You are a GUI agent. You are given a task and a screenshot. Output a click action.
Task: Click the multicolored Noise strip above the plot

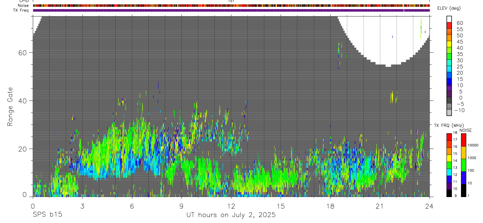click(231, 6)
